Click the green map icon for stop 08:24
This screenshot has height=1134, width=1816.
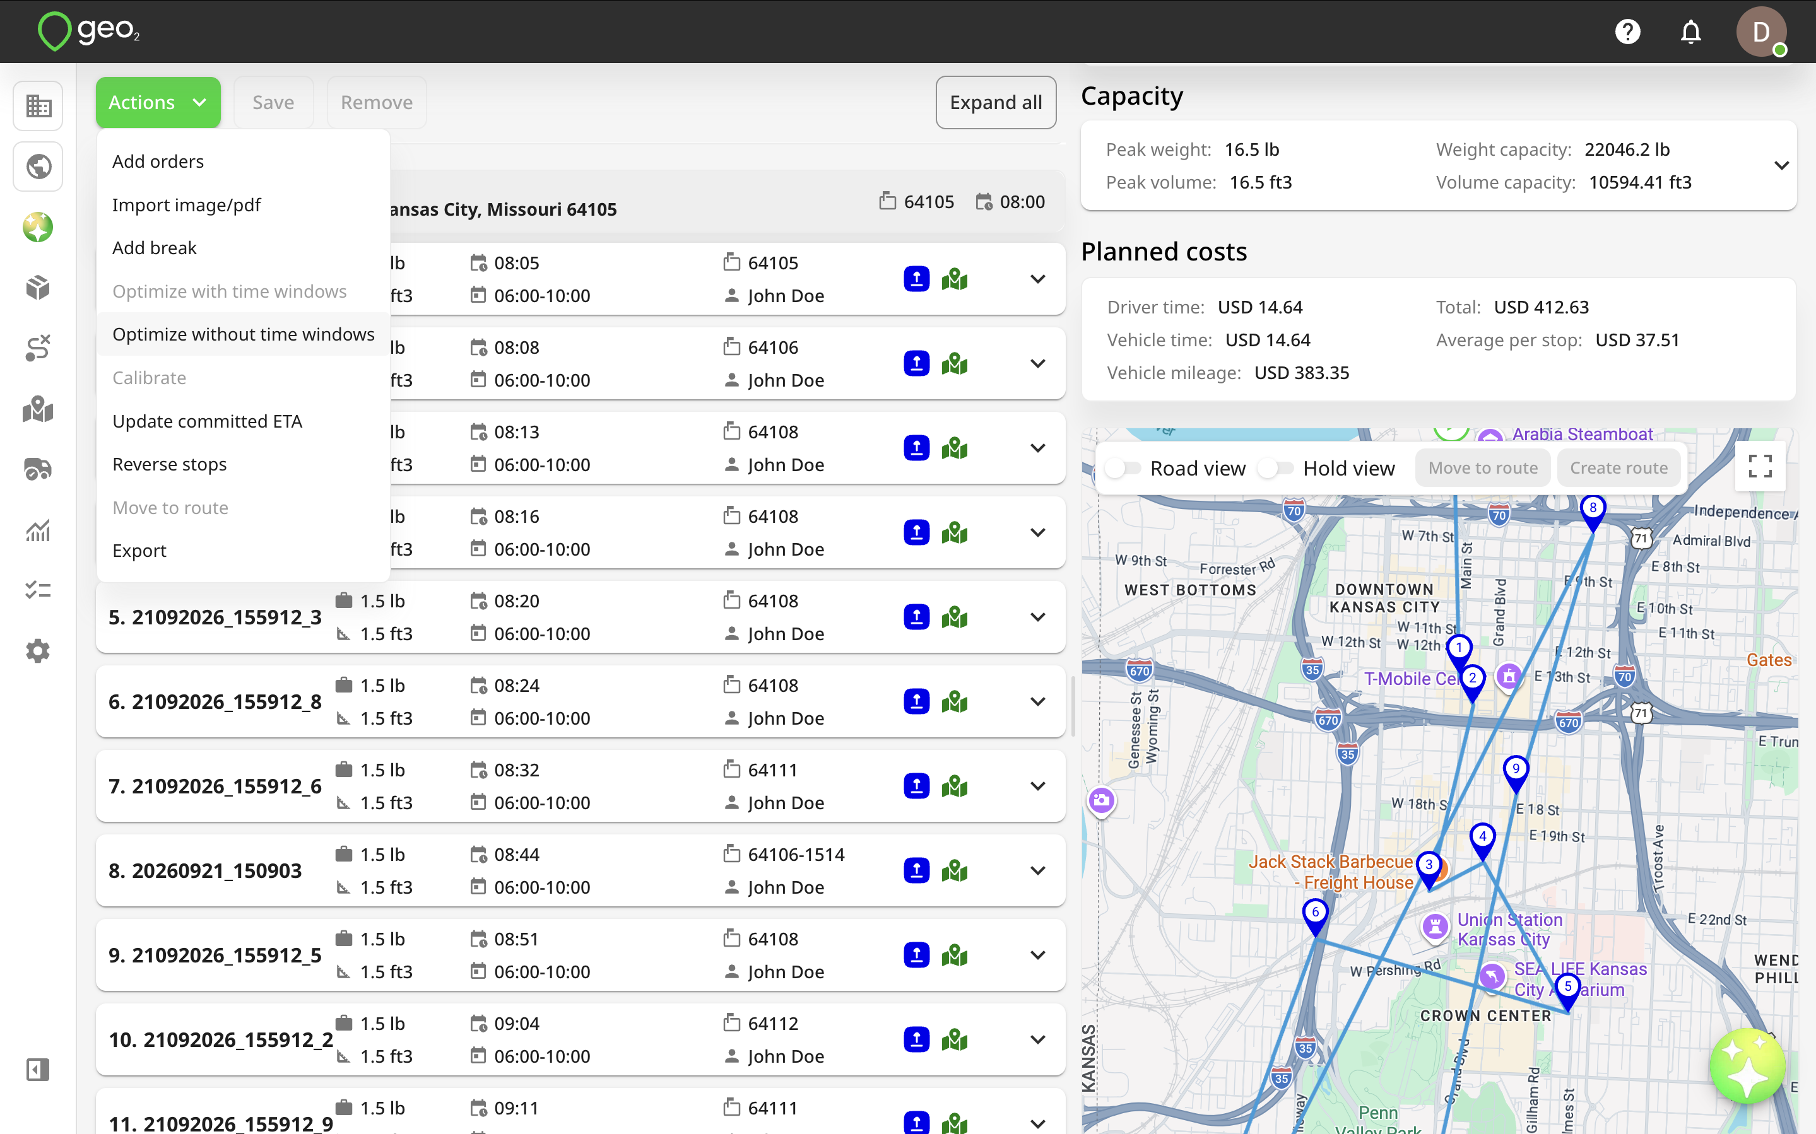955,702
